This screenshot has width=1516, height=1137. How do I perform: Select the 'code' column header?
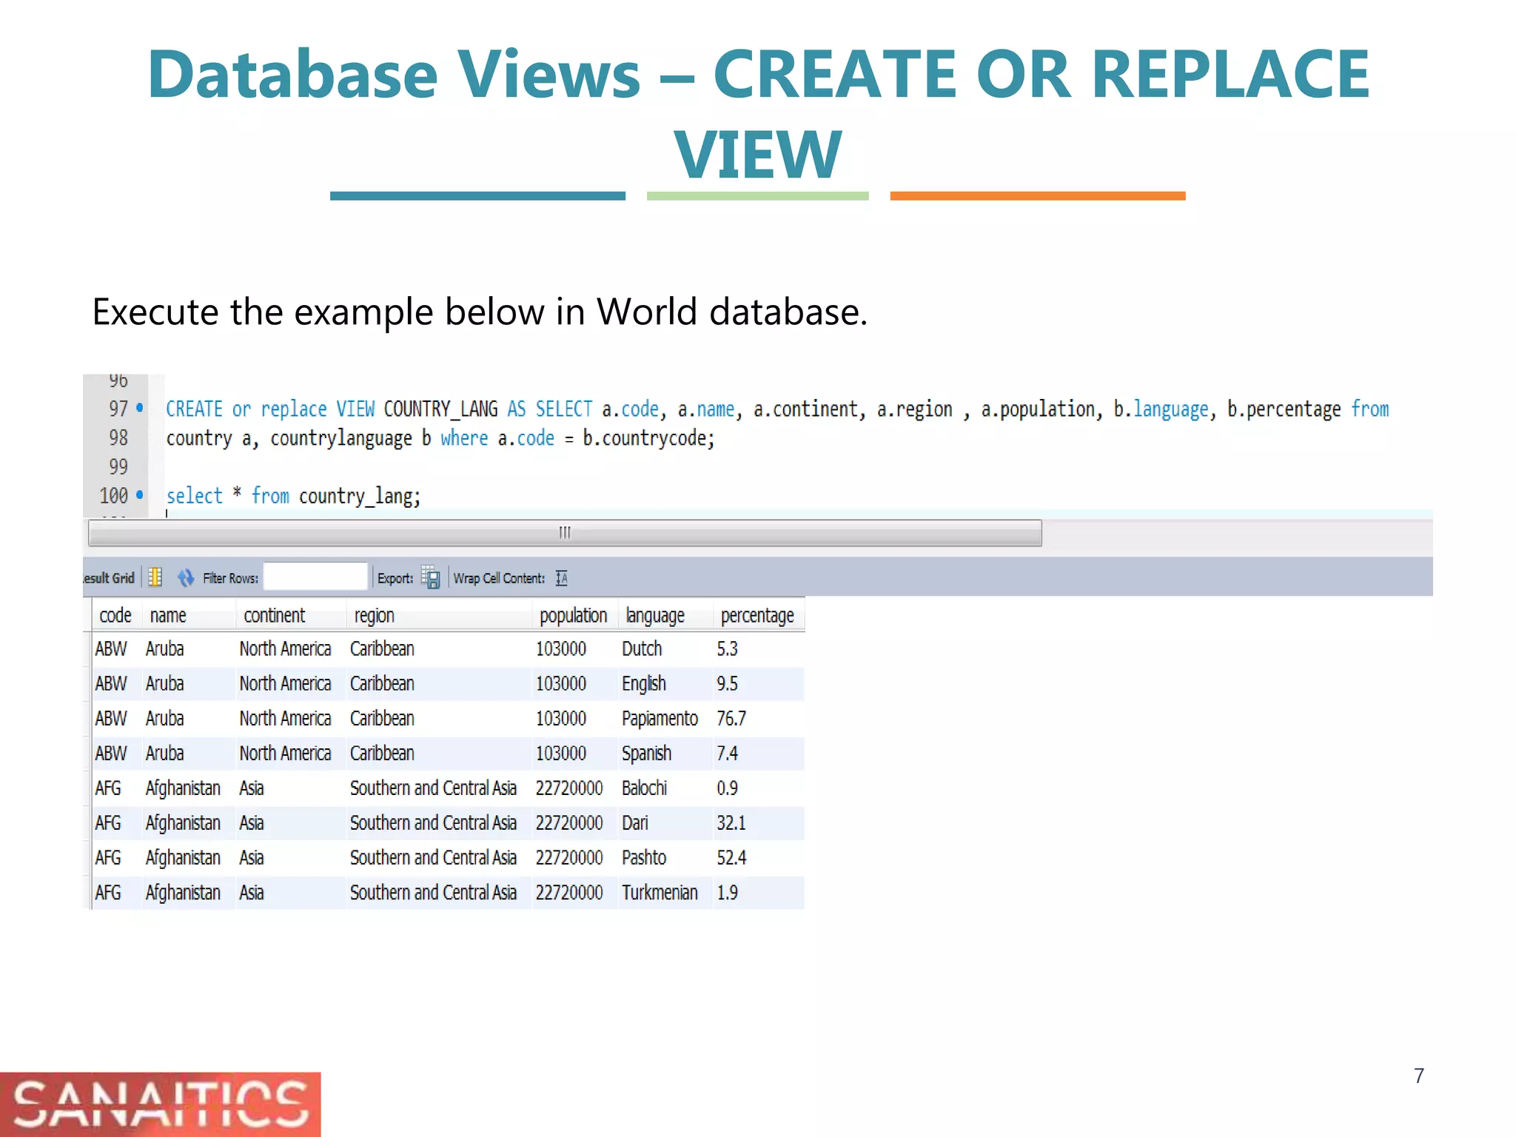[x=115, y=615]
